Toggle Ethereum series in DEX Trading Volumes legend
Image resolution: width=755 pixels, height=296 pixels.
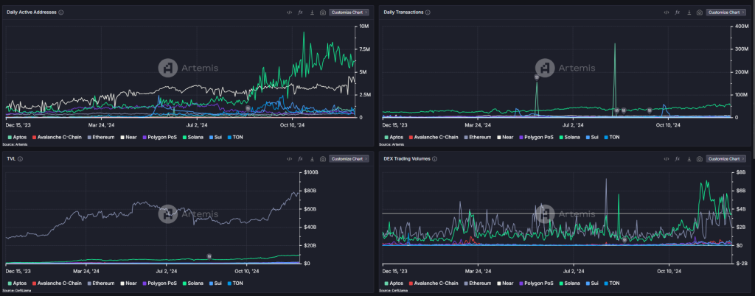click(x=477, y=283)
